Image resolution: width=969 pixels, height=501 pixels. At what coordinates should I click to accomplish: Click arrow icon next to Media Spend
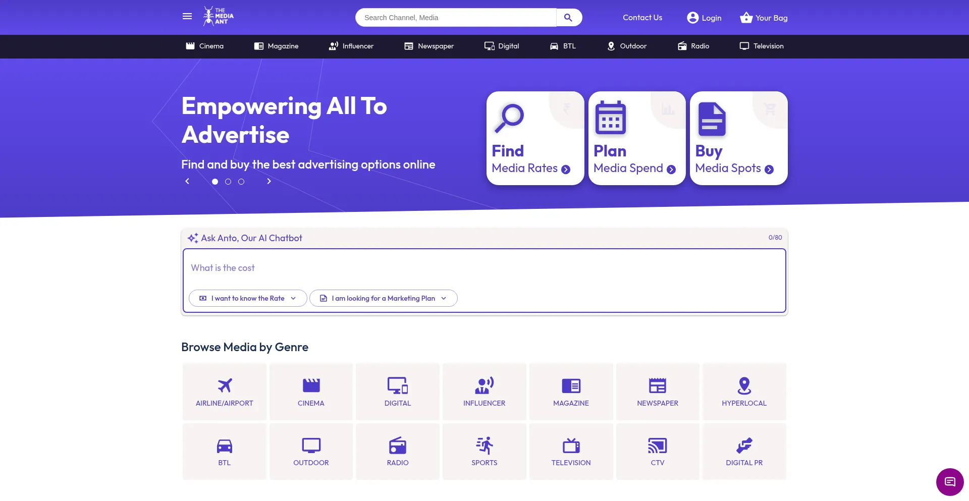[671, 170]
